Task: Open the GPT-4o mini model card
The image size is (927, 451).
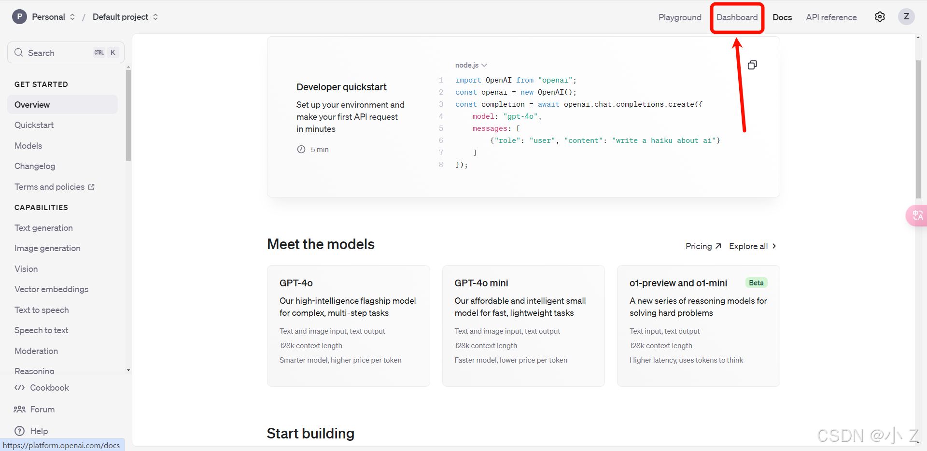Action: click(x=523, y=326)
